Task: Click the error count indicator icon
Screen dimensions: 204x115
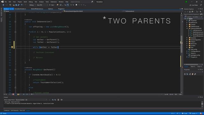Action: click(13, 94)
